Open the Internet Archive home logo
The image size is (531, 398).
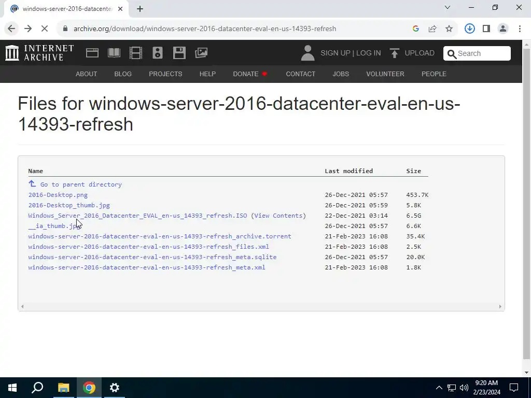point(39,53)
